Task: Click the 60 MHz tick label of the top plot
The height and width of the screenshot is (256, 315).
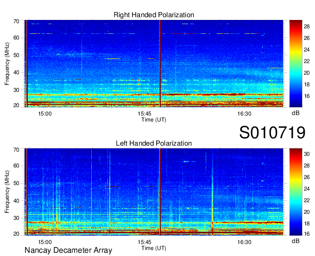Action: [16, 38]
